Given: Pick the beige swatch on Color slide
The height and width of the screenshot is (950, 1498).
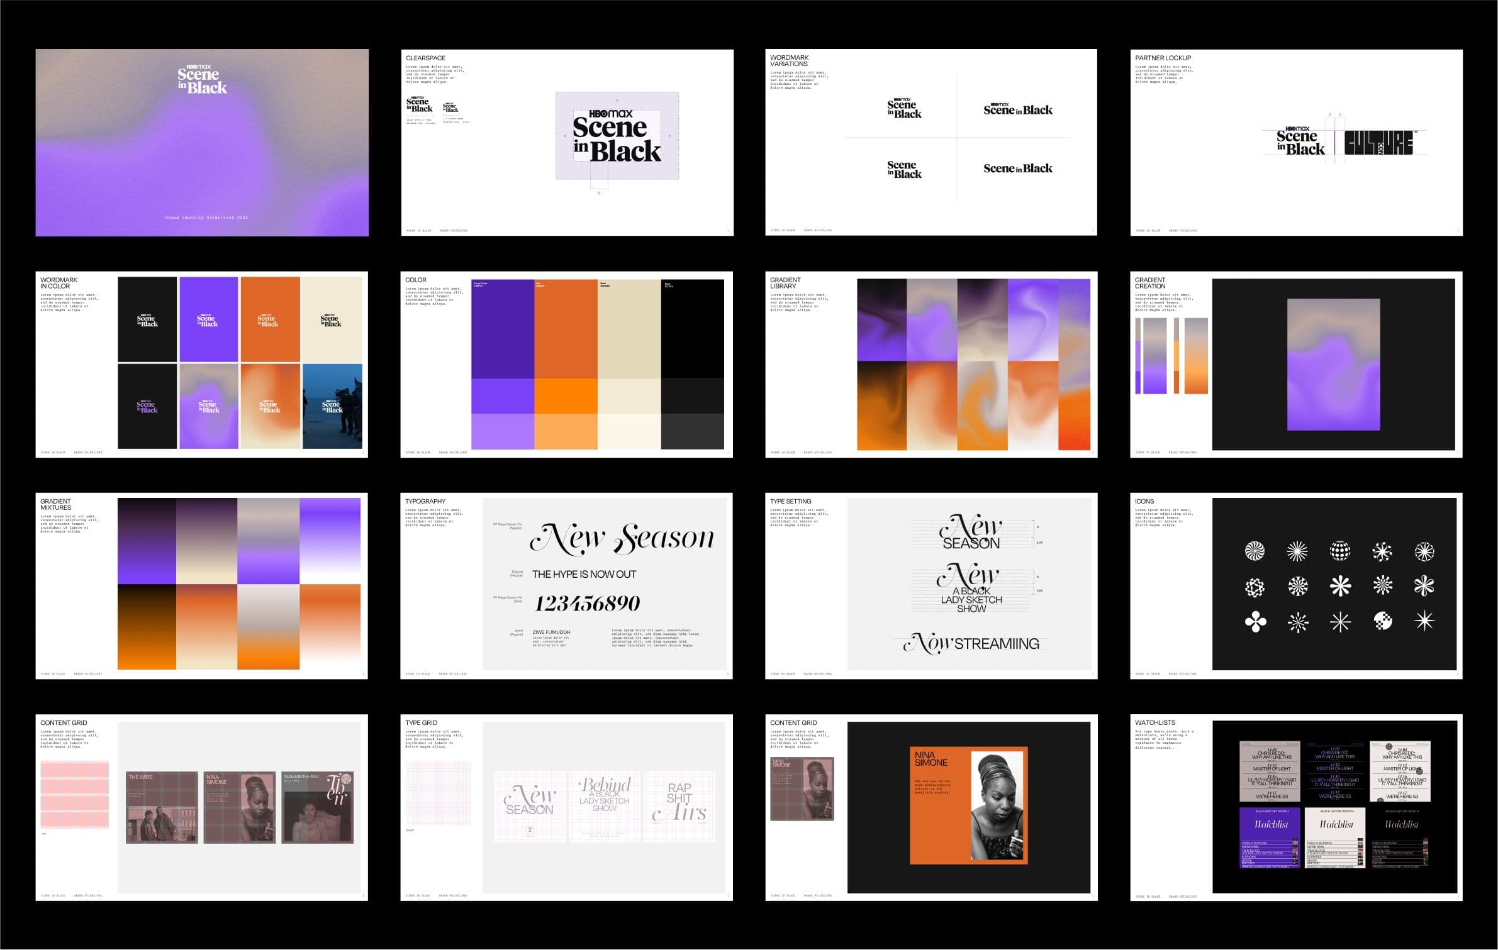Looking at the screenshot, I should click(x=629, y=329).
